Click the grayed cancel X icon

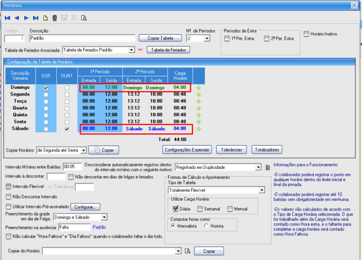coord(74,18)
